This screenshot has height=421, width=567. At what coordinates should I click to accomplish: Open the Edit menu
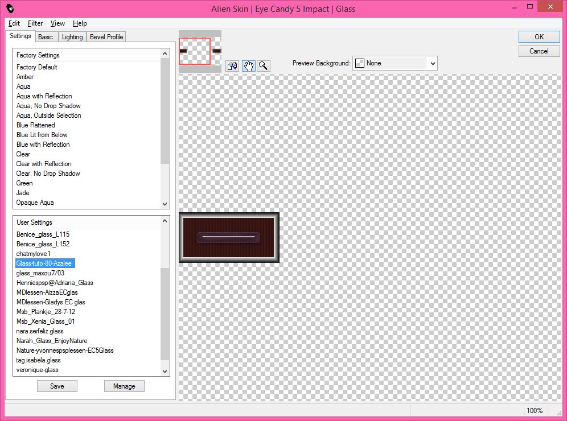pyautogui.click(x=14, y=23)
